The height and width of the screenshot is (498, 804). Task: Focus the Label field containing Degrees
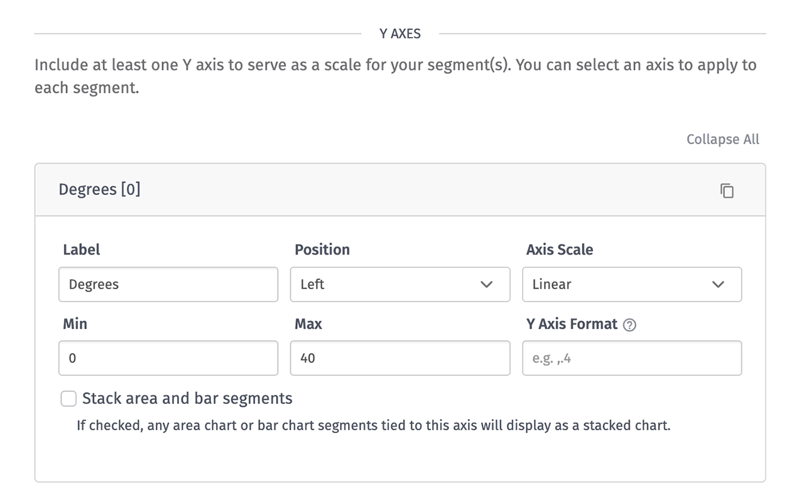click(x=168, y=284)
